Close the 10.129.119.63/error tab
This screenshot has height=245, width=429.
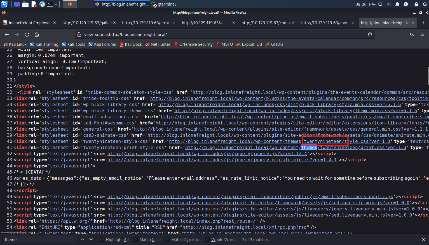pyautogui.click(x=174, y=23)
